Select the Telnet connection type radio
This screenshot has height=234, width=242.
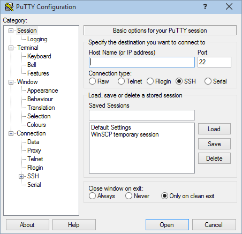pos(121,81)
